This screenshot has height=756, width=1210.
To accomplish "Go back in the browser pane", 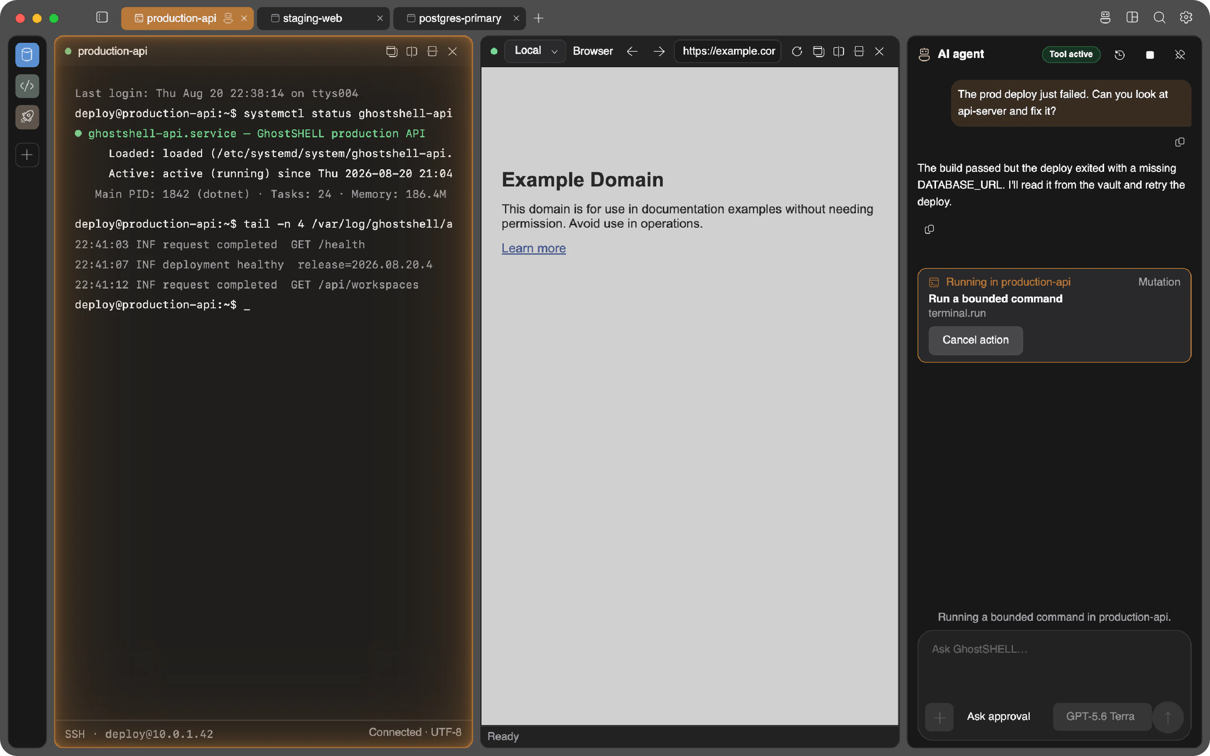I will (632, 52).
